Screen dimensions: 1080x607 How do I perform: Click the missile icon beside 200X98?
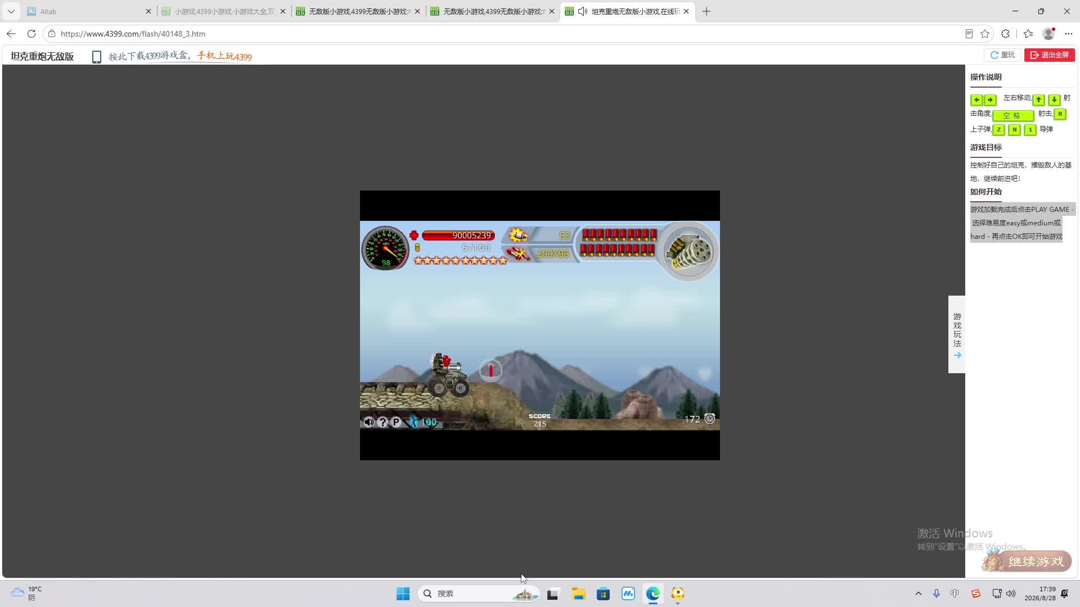tap(518, 254)
